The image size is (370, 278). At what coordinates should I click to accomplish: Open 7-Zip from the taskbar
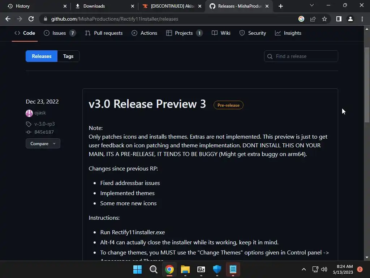(201, 269)
